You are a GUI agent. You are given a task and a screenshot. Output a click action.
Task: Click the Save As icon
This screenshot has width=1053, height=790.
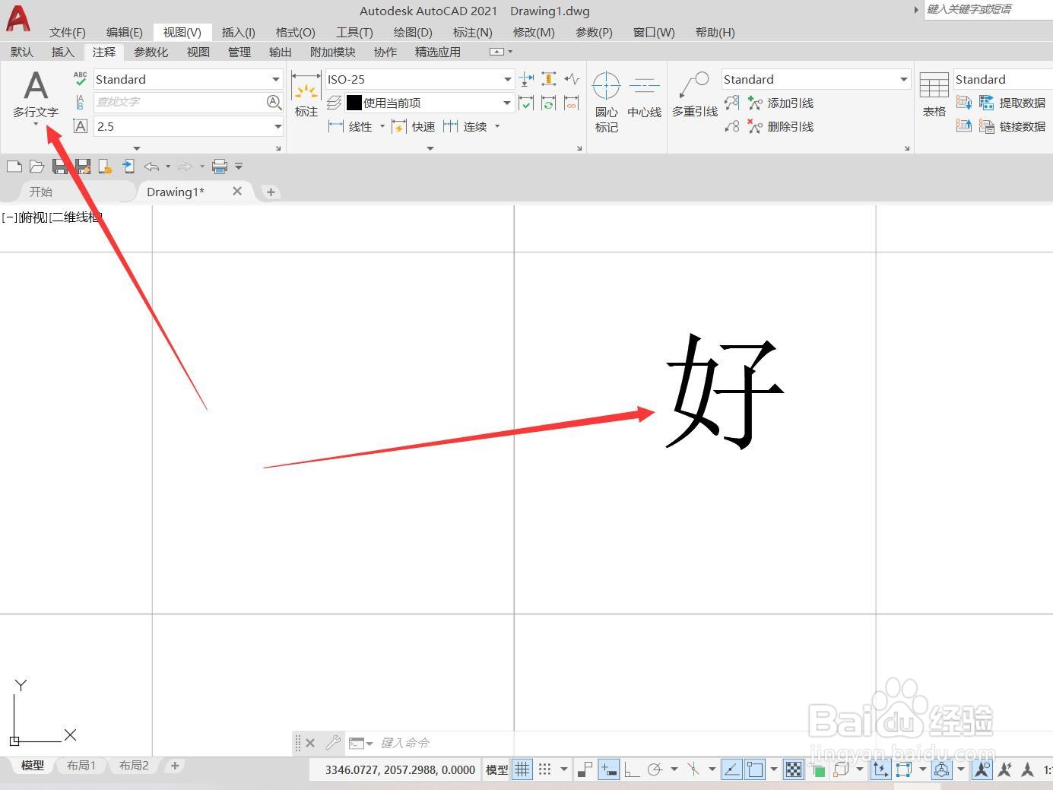82,167
